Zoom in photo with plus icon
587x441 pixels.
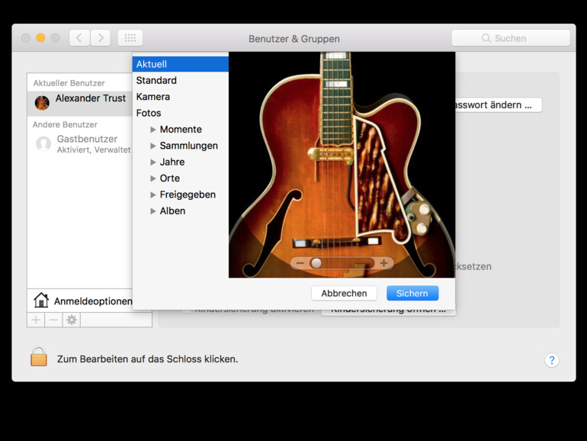[383, 263]
